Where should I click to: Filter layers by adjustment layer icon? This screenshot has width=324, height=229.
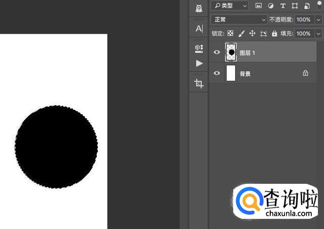pos(271,6)
